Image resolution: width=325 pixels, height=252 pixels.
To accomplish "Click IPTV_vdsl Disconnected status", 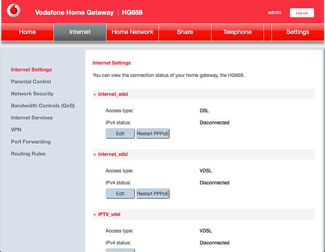I will pyautogui.click(x=214, y=243).
